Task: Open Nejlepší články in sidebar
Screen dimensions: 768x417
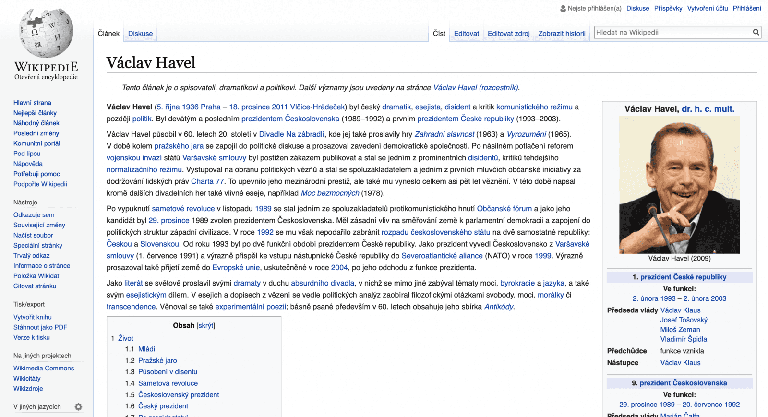Action: pos(35,113)
